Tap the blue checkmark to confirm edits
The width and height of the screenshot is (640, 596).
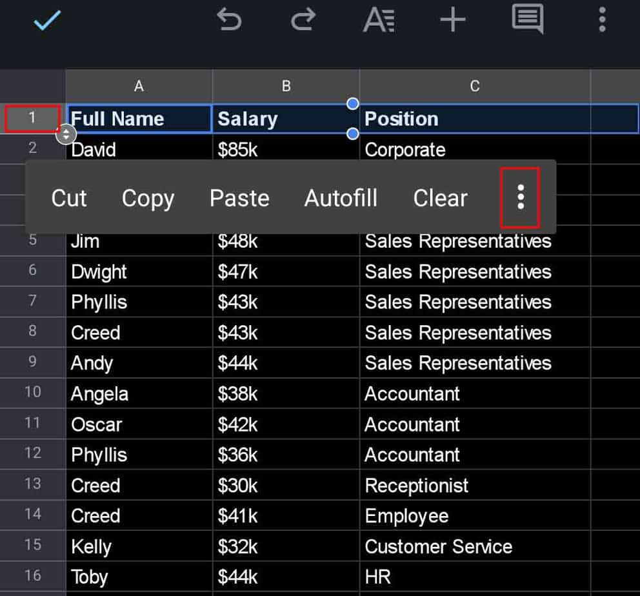[47, 20]
